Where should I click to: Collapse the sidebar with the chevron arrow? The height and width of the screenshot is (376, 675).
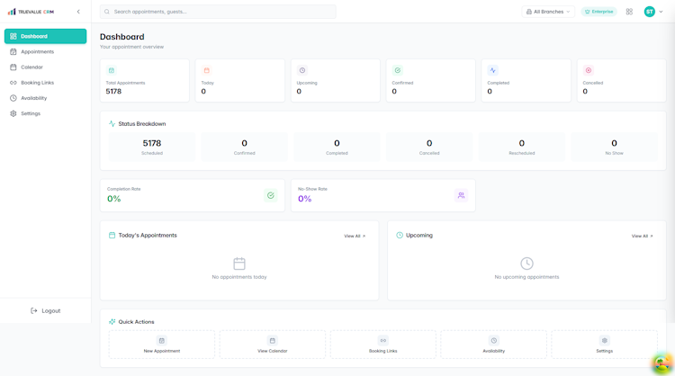pyautogui.click(x=78, y=12)
